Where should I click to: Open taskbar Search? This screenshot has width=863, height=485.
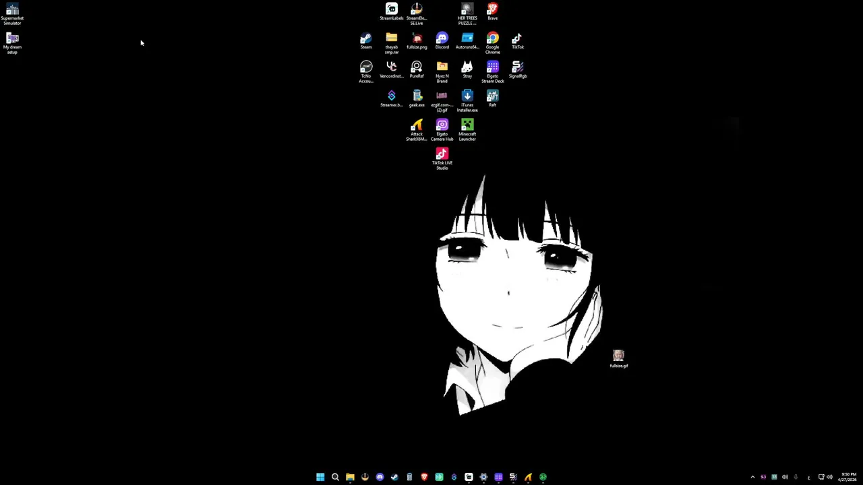coord(335,477)
